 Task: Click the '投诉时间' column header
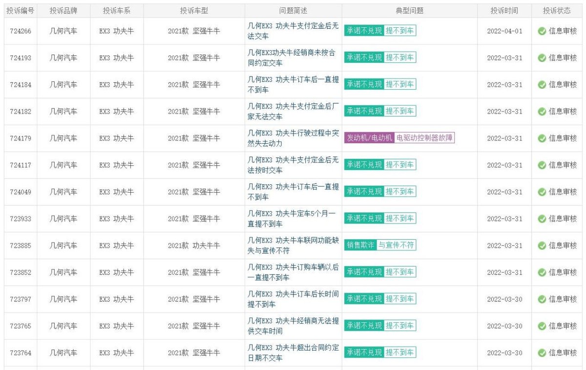[504, 11]
